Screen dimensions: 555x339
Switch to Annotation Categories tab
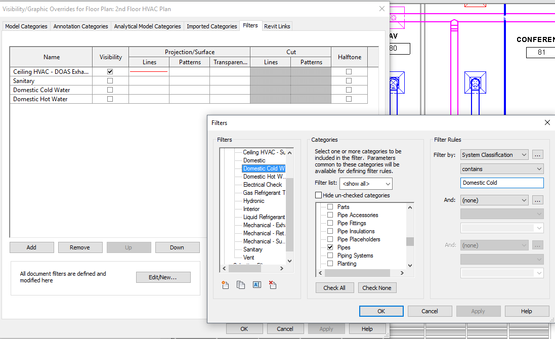click(81, 26)
